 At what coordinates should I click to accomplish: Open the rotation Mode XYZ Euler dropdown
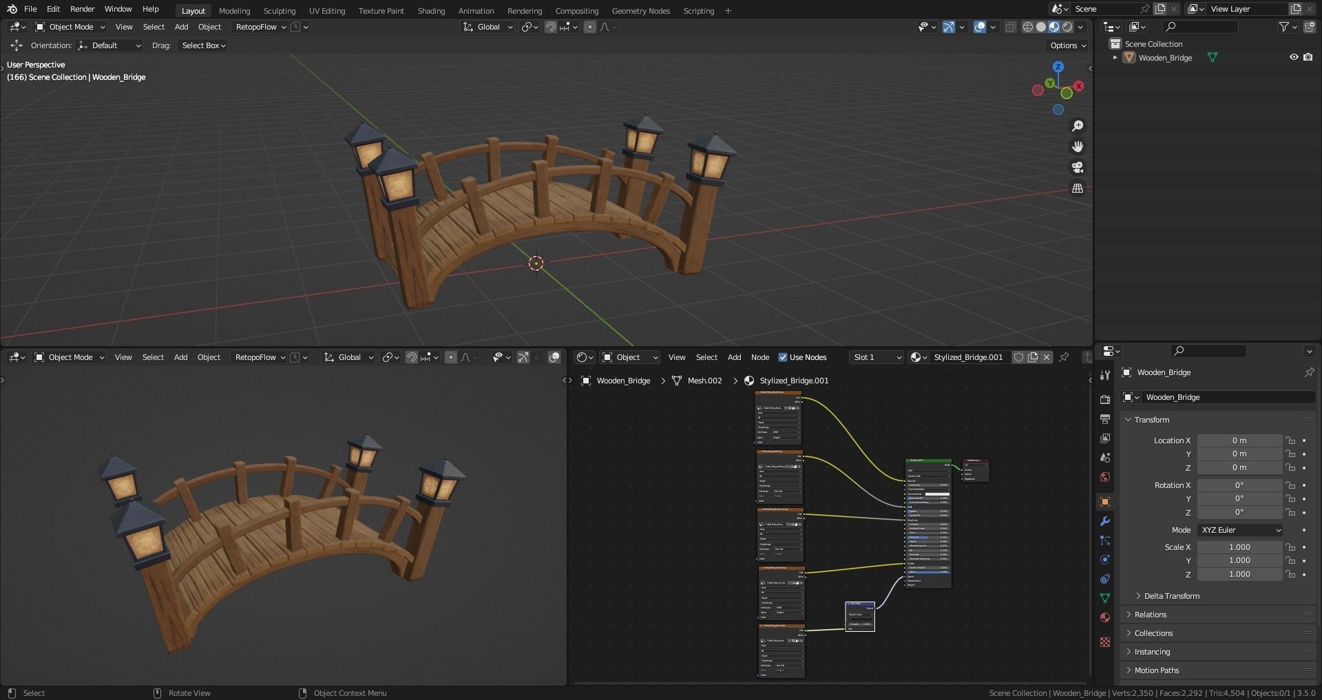(x=1240, y=530)
